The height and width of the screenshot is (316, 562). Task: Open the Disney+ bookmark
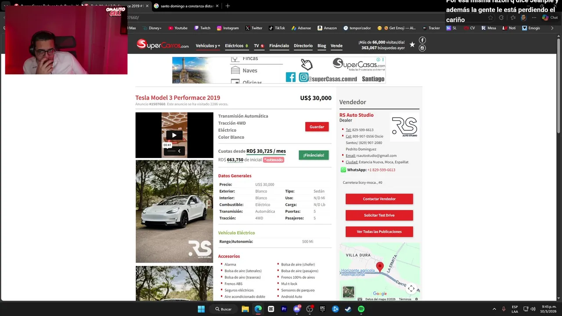152,28
